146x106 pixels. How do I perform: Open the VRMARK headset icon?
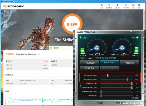coord(126,5)
